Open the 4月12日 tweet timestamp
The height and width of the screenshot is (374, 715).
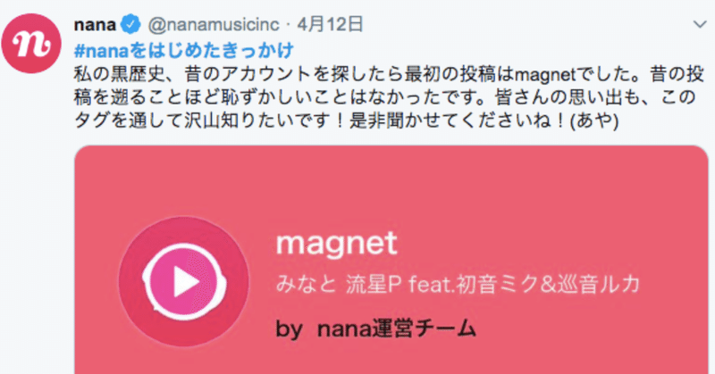330,25
